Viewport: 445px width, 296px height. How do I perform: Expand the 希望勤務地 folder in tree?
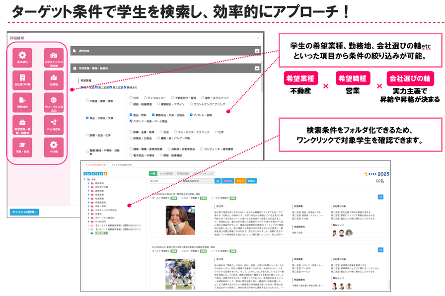88,202
